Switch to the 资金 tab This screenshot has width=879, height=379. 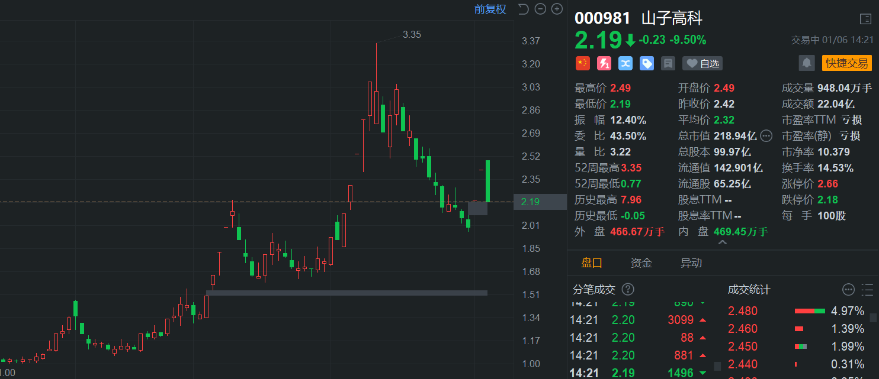point(641,263)
